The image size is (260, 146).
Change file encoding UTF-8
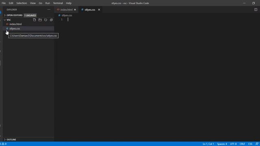233,144
